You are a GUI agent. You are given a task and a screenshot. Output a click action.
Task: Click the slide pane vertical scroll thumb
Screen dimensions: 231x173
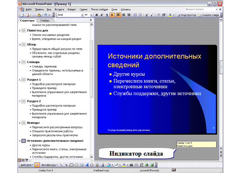pos(221,67)
